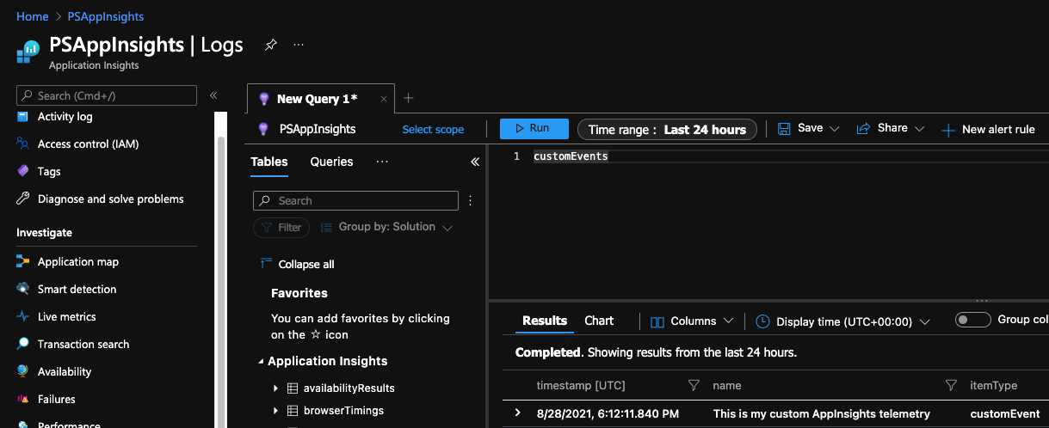Screen dimensions: 1049x428
Task: Open more tabs ellipsis beside Queries
Action: pyautogui.click(x=383, y=162)
